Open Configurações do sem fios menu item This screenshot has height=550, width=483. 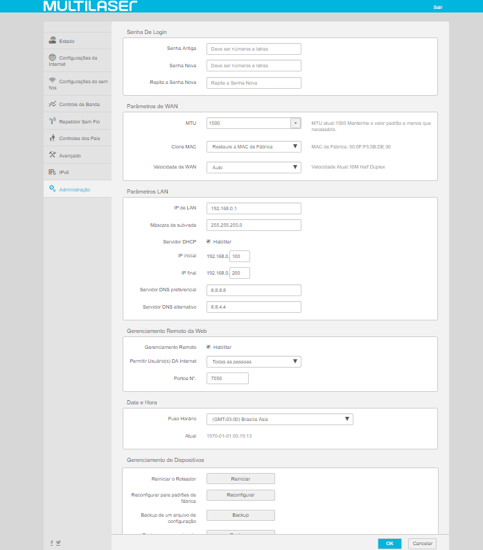tap(78, 84)
